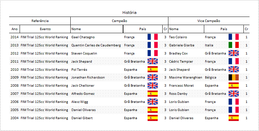Click the Spanish flag for champion Pol Tarrés
The height and width of the screenshot is (131, 259).
click(152, 69)
